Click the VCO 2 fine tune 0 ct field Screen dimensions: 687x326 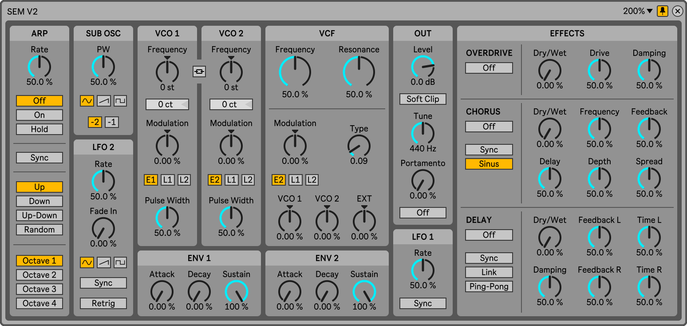[231, 104]
